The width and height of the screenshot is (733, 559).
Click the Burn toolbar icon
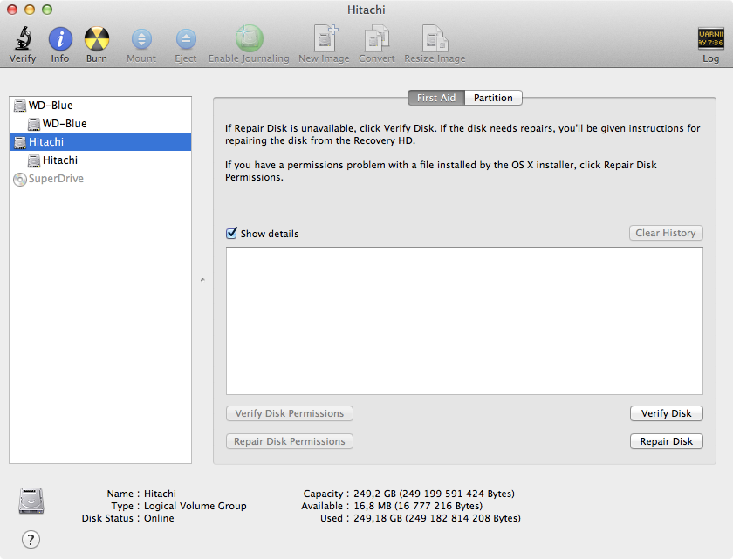coord(97,38)
